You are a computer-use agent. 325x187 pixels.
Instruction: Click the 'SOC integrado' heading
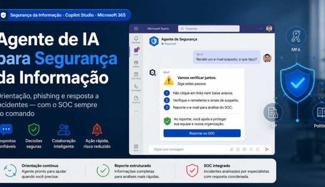pos(217,166)
